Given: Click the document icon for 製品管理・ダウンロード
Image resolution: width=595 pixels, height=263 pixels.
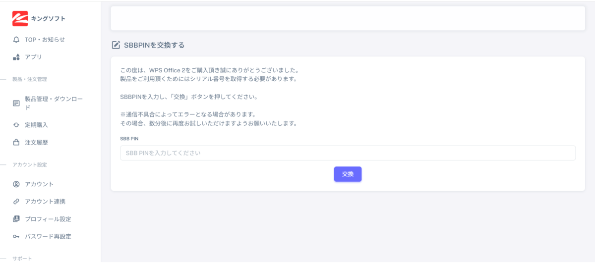Looking at the screenshot, I should (x=16, y=103).
